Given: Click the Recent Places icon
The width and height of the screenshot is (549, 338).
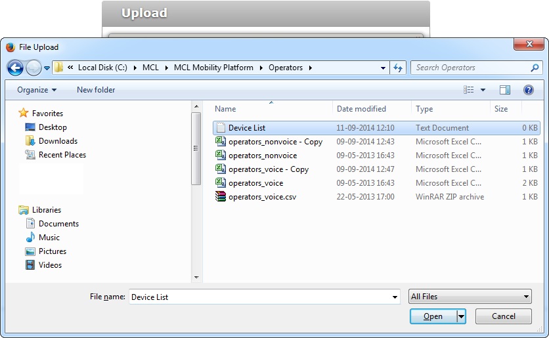Looking at the screenshot, I should tap(30, 154).
